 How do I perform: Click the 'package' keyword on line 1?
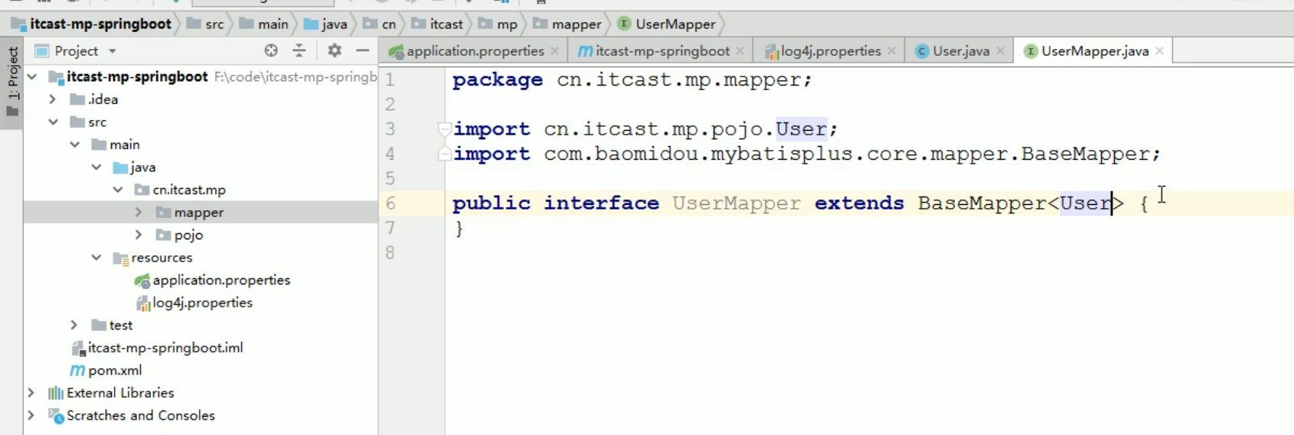coord(498,80)
